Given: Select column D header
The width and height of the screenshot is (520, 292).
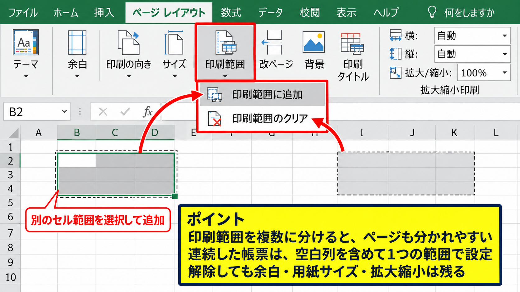Looking at the screenshot, I should 155,133.
